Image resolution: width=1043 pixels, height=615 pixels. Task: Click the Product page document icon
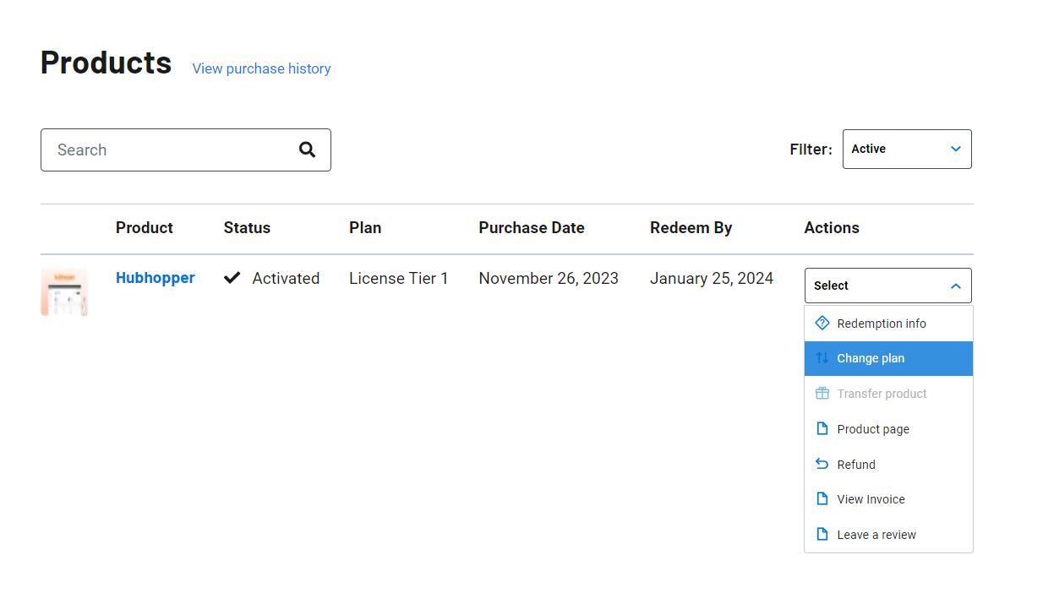822,428
